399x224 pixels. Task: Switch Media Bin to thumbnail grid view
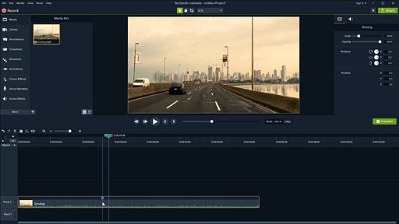click(84, 112)
